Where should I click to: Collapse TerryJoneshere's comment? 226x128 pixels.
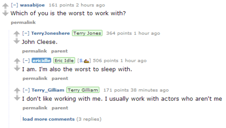pyautogui.click(x=26, y=33)
